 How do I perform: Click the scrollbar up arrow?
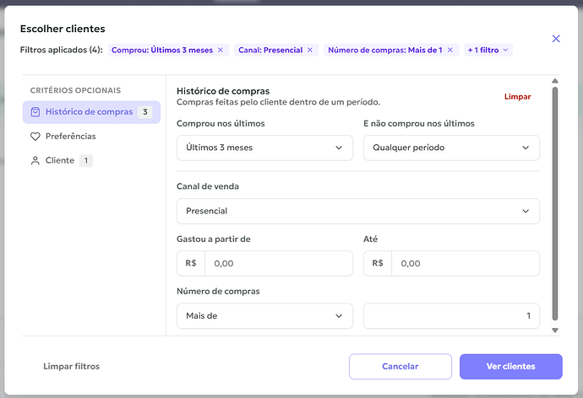555,81
